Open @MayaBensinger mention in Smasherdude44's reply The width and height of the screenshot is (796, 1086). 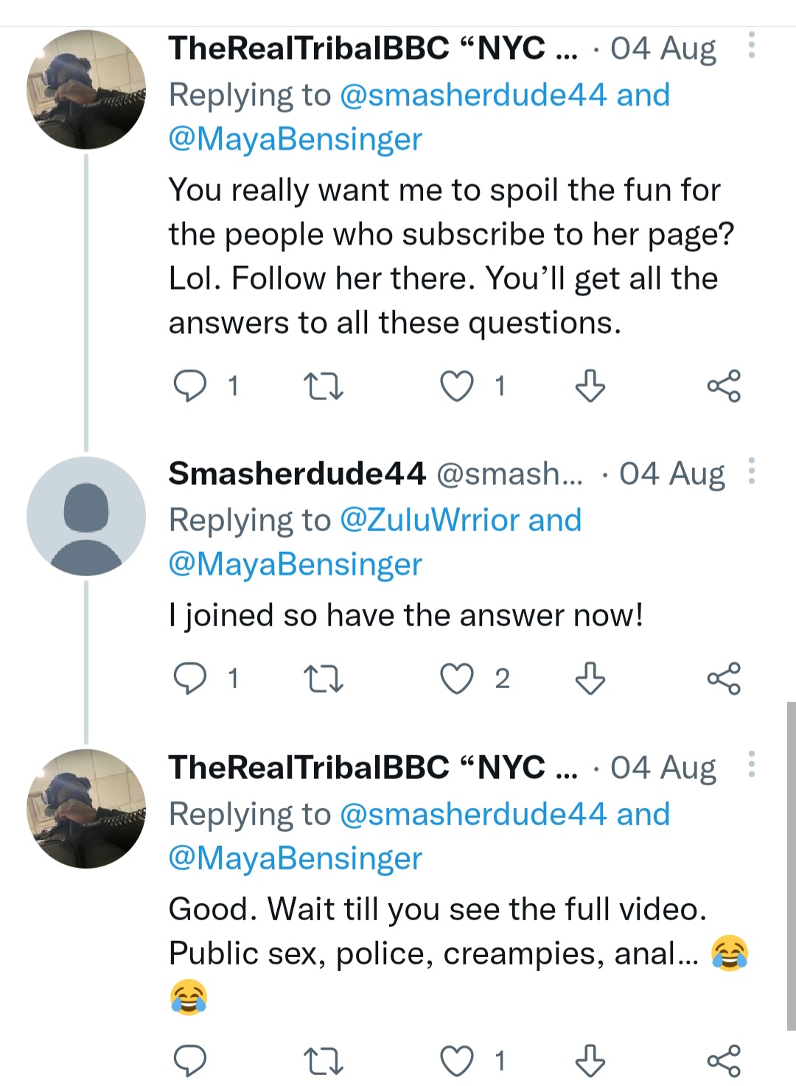click(295, 564)
